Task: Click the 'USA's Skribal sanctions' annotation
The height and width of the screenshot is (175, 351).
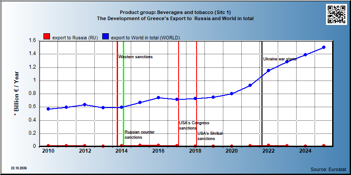Action: [x=210, y=136]
